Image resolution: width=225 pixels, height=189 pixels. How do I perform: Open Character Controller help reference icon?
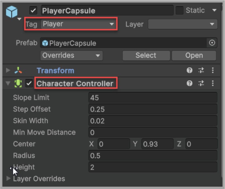pos(190,83)
